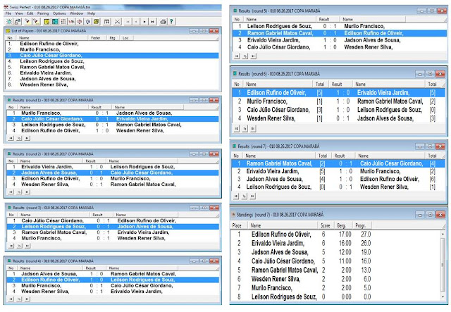Click the toolbar previous-round arrow
Image resolution: width=451 pixels, height=312 pixels.
(x=136, y=21)
